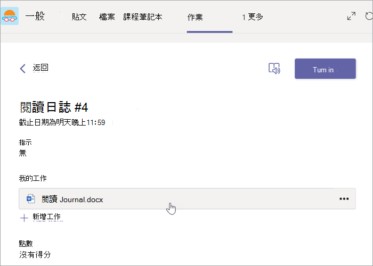Go back via the 返回 link
Image resolution: width=373 pixels, height=266 pixels.
coord(40,68)
